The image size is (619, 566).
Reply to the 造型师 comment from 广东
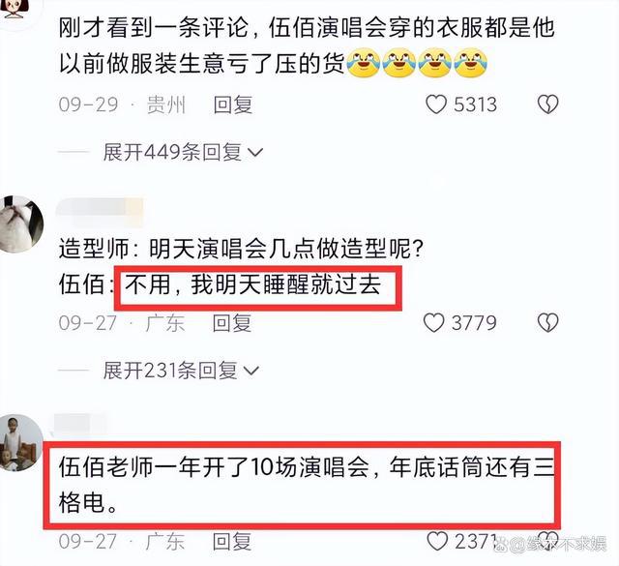(232, 323)
